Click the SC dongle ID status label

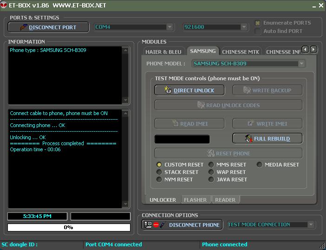[x=20, y=244]
